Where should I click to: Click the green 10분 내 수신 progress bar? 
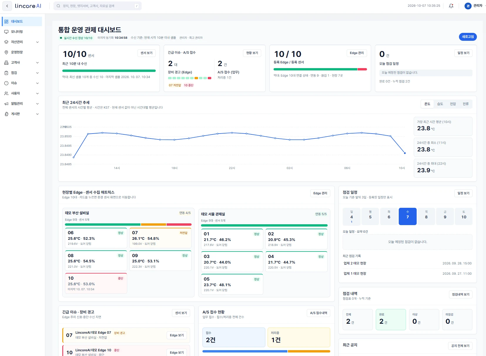coord(109,71)
